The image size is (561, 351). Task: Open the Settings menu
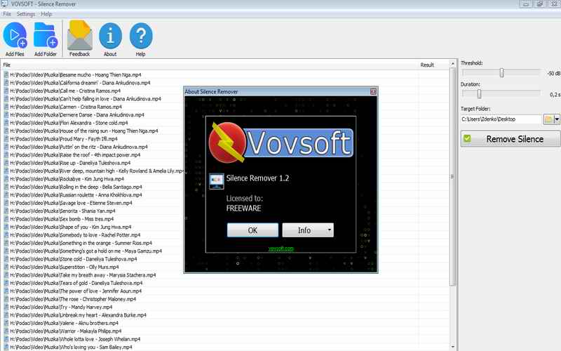[26, 14]
